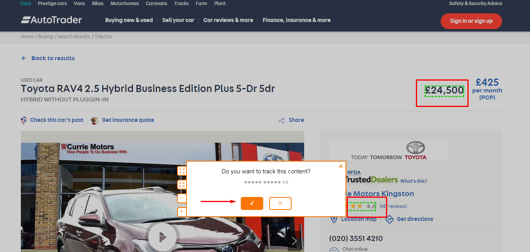530x252 pixels.
Task: Open Safety & Security Advice link
Action: click(476, 4)
